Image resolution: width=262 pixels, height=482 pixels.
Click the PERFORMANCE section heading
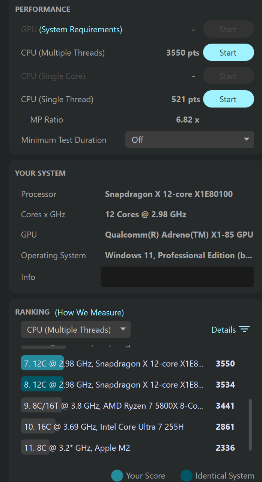[x=42, y=9]
